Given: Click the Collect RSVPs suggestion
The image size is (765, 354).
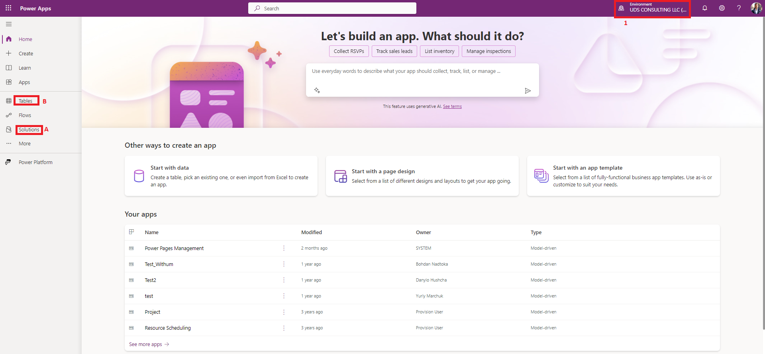Looking at the screenshot, I should [x=349, y=51].
